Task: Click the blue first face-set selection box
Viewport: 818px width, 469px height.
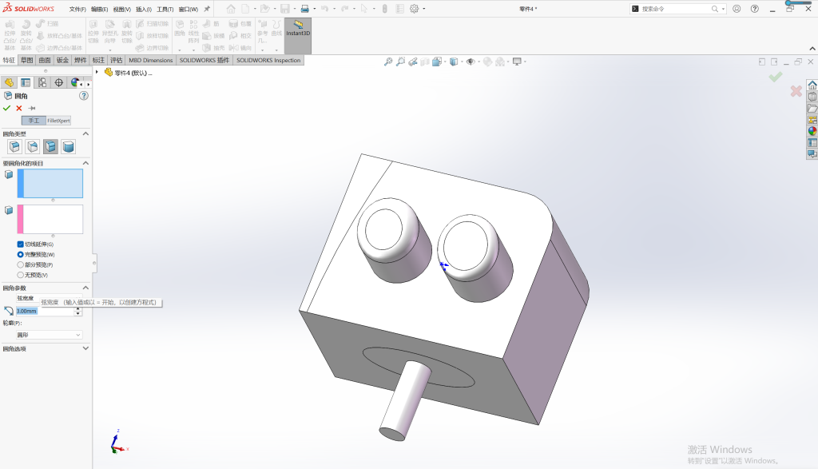Action: pyautogui.click(x=50, y=184)
